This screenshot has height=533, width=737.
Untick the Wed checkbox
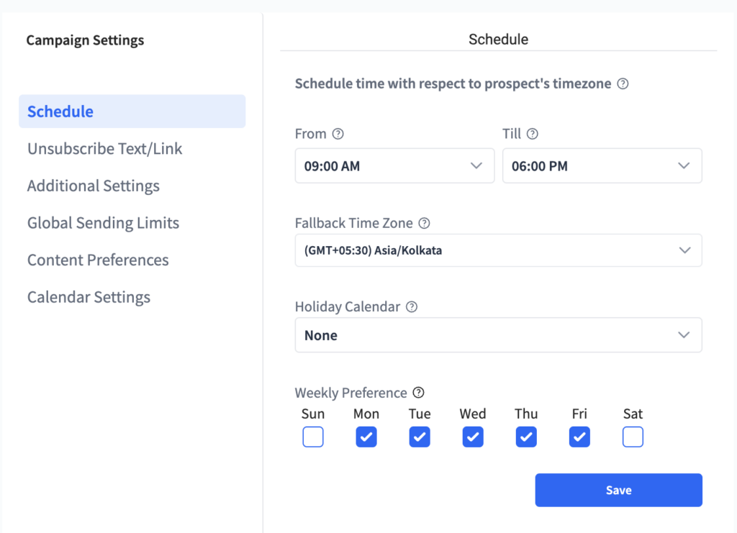473,437
